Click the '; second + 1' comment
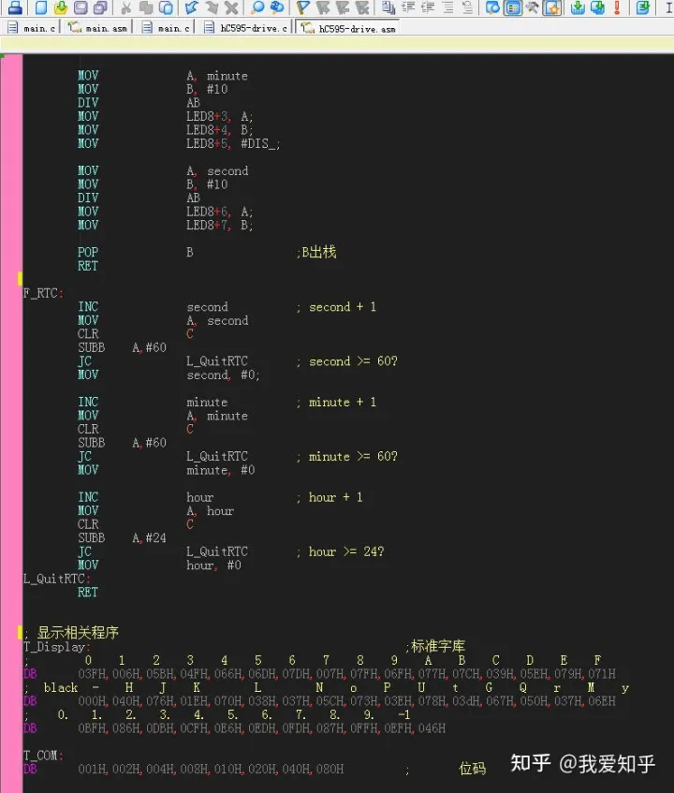 pos(336,307)
